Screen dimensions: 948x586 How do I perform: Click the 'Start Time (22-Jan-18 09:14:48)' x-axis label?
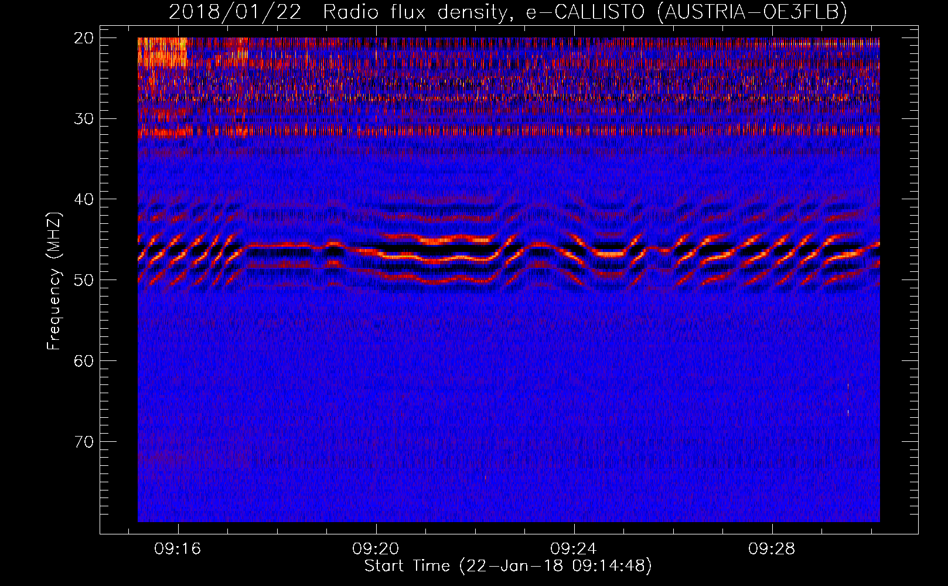508,566
